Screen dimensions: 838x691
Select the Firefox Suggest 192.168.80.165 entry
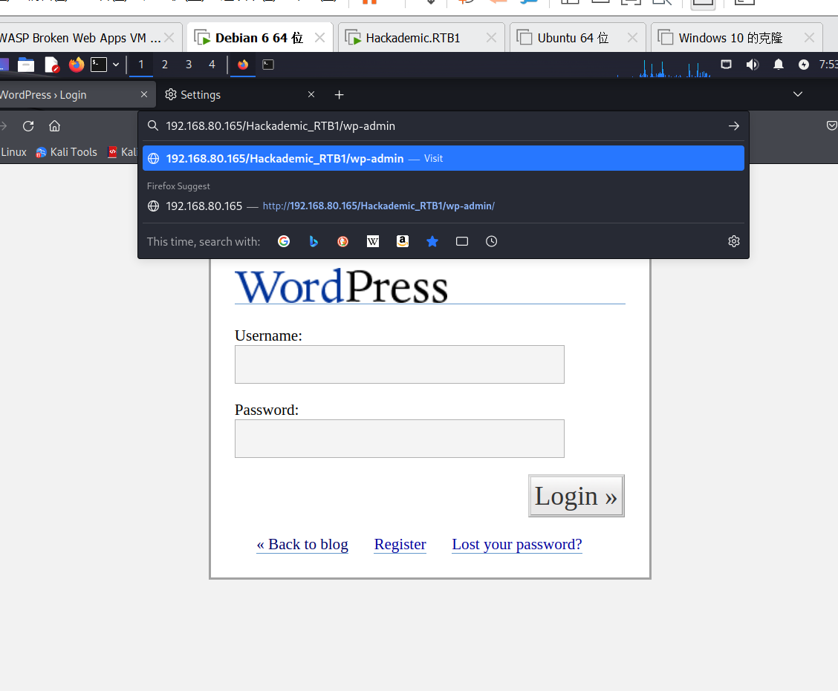click(x=443, y=206)
